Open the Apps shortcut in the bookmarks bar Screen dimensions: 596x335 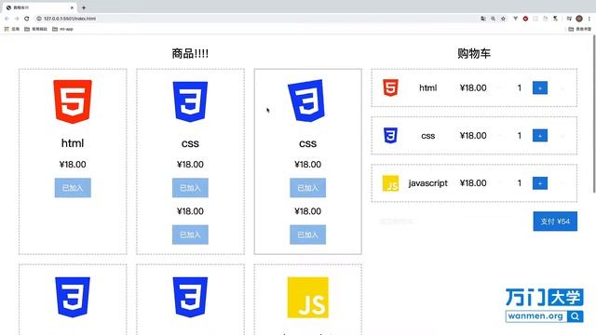click(x=12, y=29)
